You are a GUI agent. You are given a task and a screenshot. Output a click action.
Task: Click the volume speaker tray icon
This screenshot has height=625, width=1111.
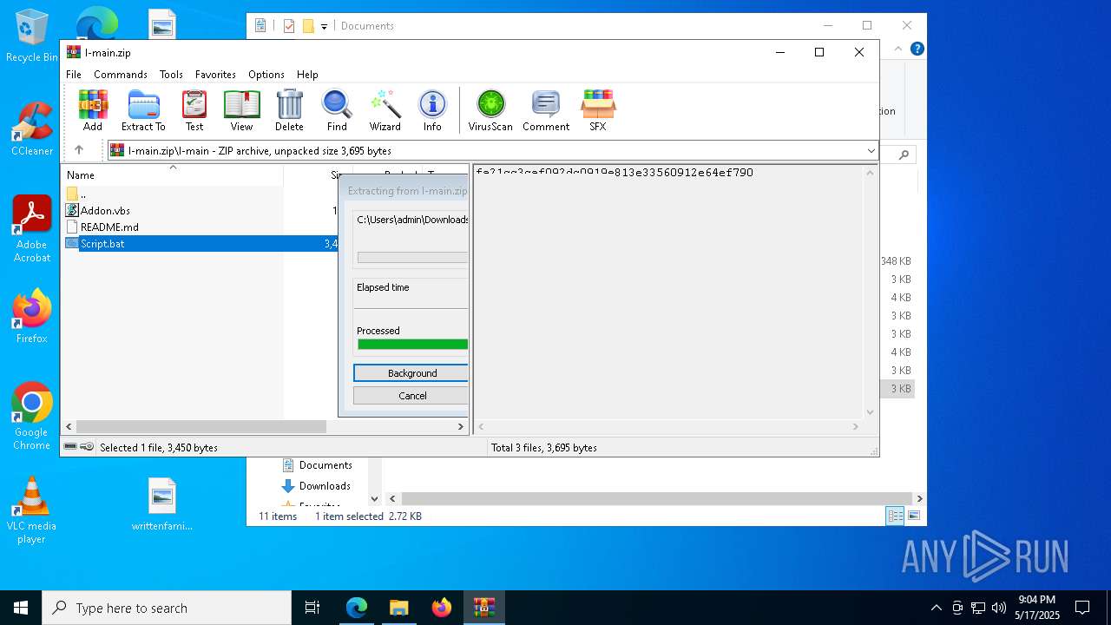click(x=999, y=608)
